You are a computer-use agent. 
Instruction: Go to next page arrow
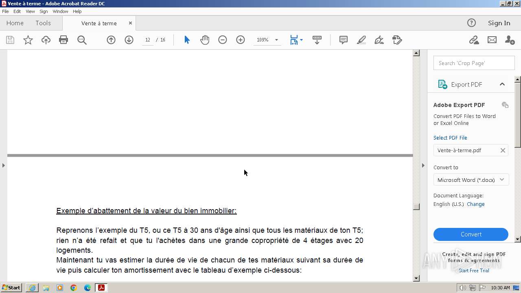[x=129, y=40]
